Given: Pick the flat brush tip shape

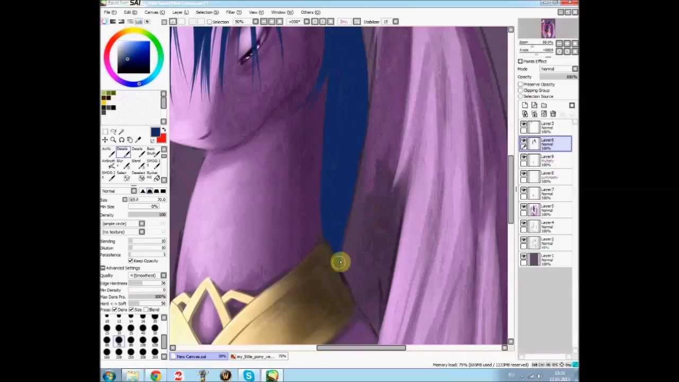Looking at the screenshot, I should point(163,191).
